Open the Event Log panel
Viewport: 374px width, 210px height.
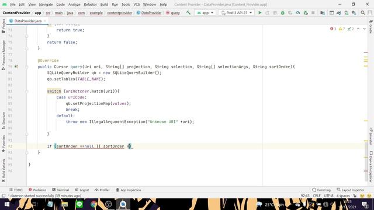(321, 190)
